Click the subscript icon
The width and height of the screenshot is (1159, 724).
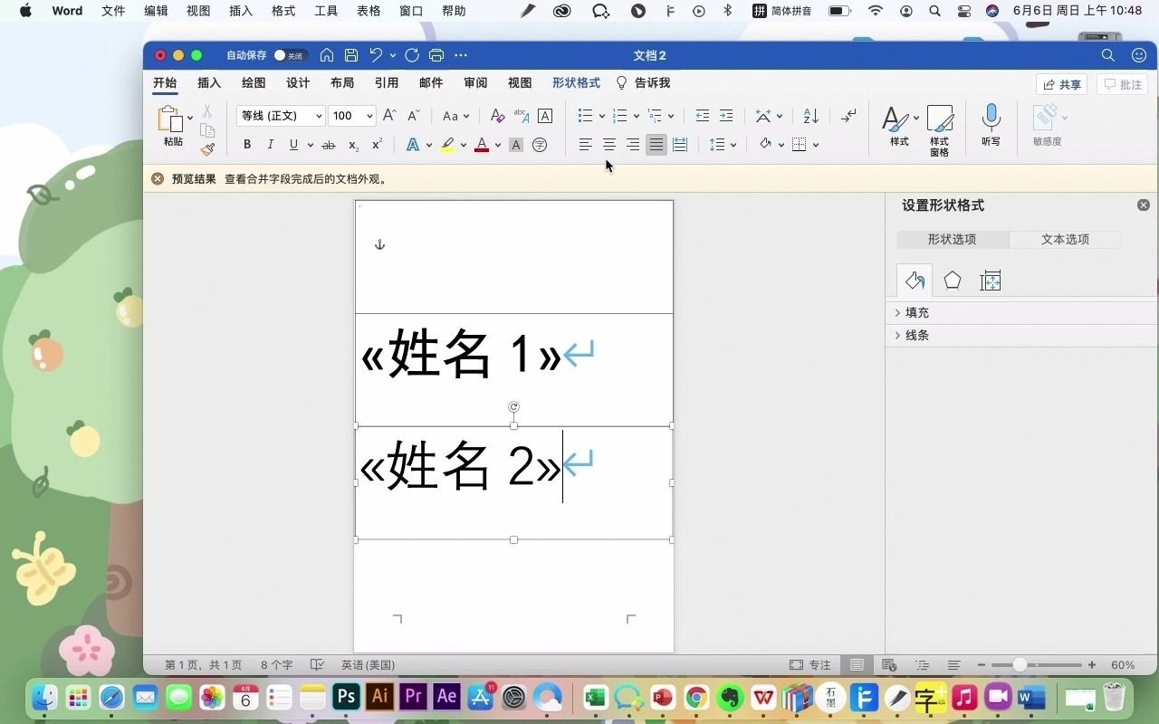click(352, 145)
